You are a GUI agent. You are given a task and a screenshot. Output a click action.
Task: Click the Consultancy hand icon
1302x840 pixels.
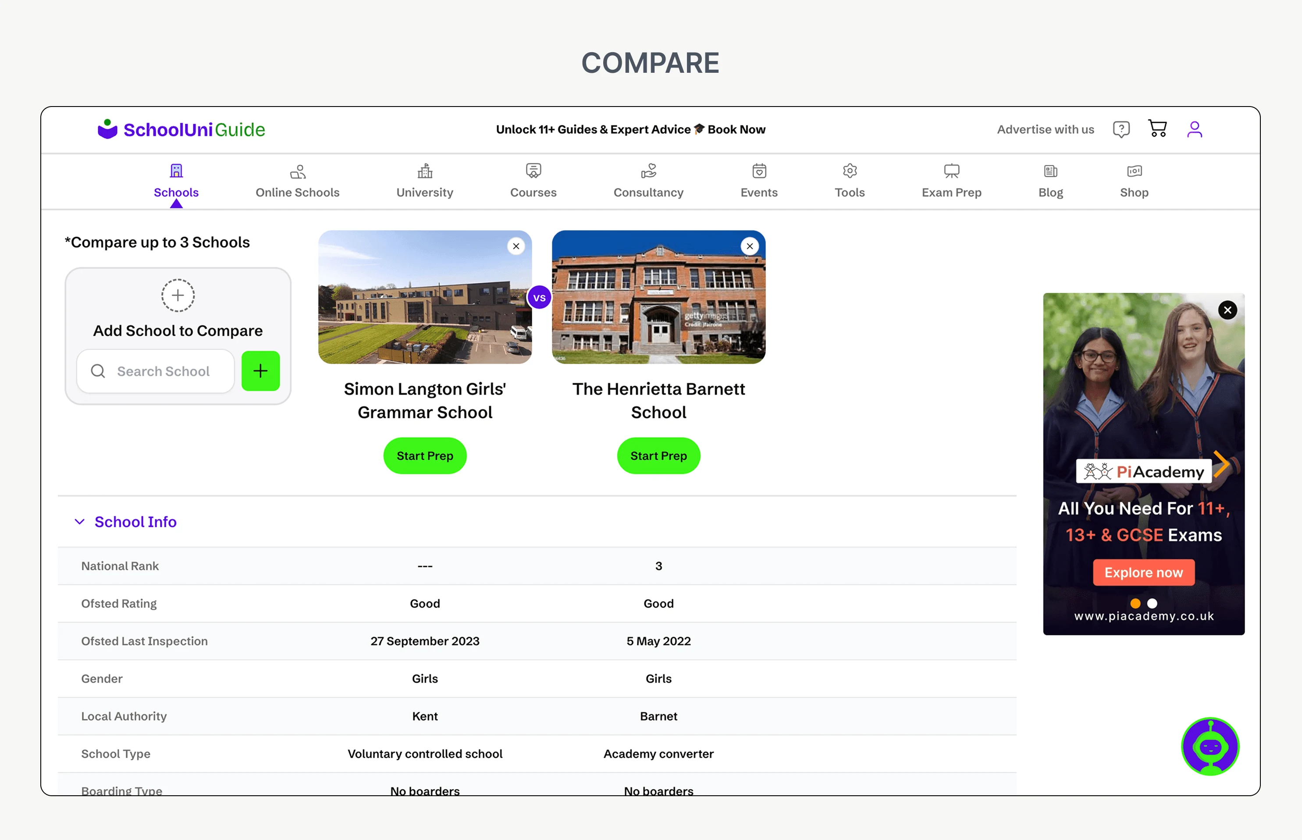point(648,171)
